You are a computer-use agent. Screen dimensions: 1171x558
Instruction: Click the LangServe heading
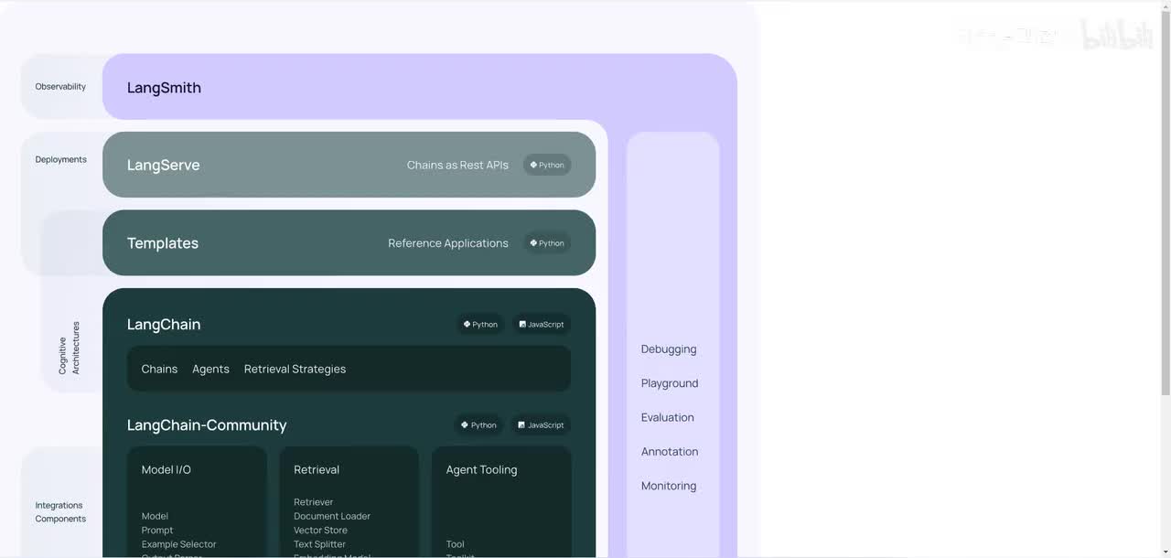coord(163,166)
